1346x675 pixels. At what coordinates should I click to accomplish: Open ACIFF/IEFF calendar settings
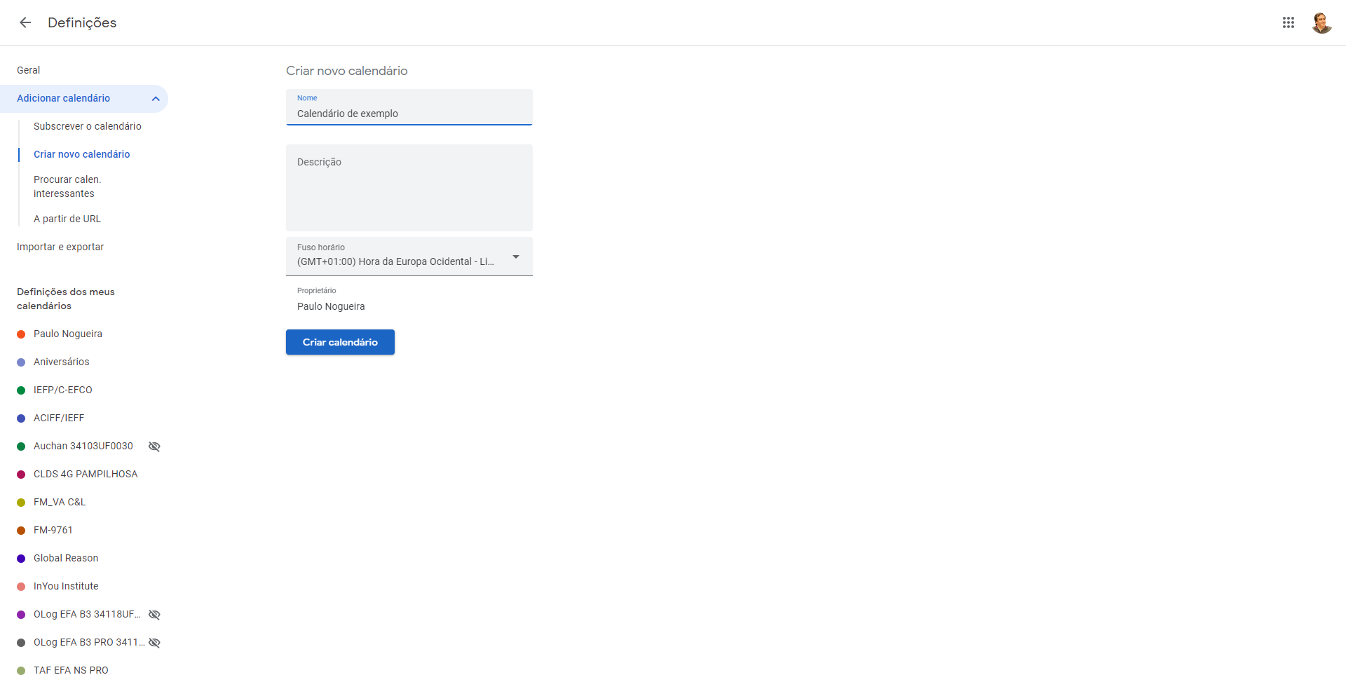point(59,418)
